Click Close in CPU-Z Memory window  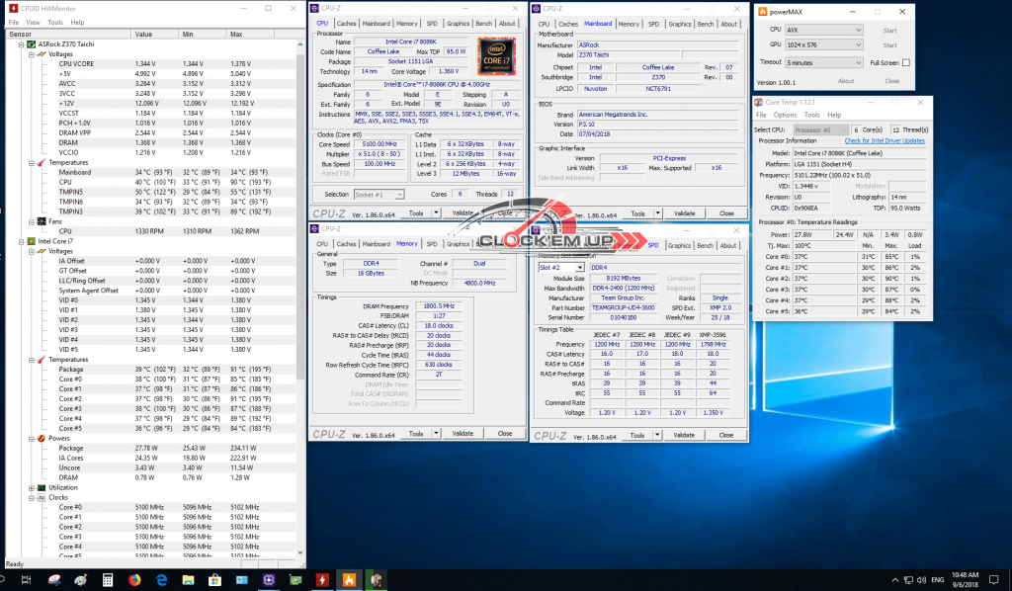click(x=505, y=434)
